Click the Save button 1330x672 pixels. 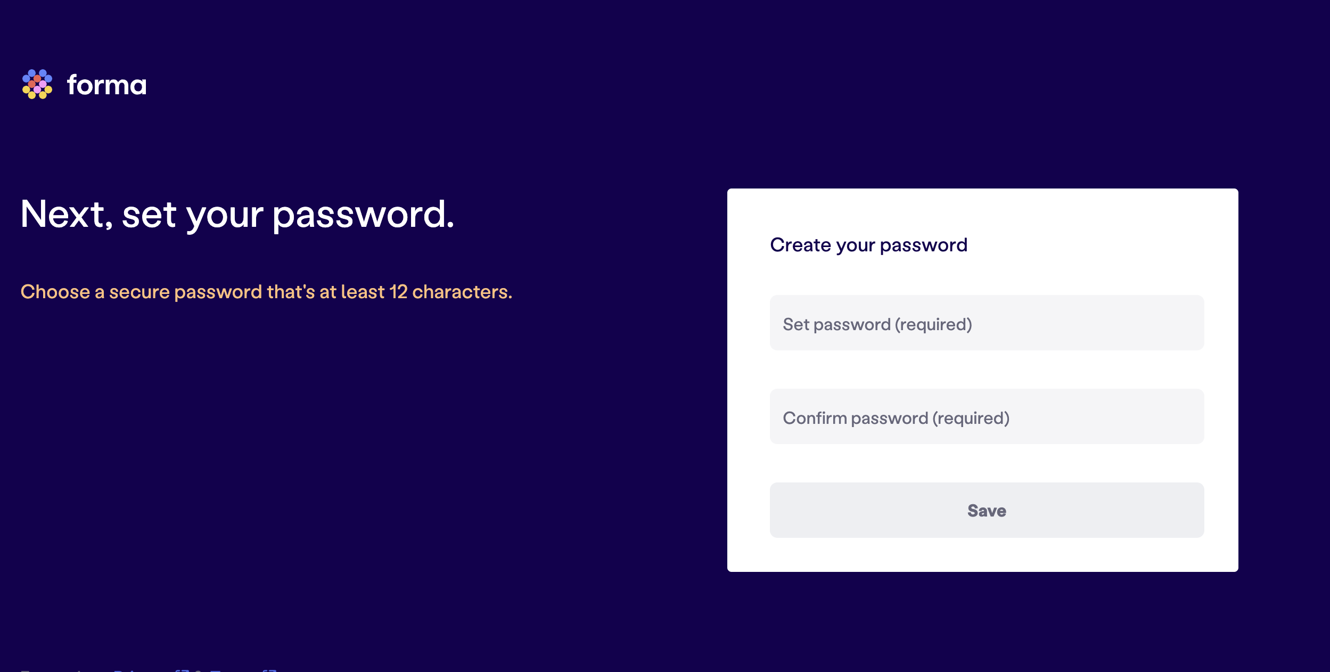pyautogui.click(x=987, y=510)
